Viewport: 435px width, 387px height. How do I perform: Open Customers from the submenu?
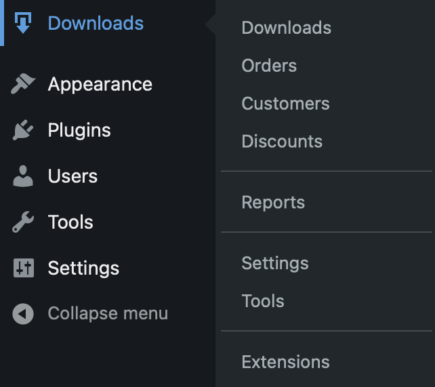285,104
